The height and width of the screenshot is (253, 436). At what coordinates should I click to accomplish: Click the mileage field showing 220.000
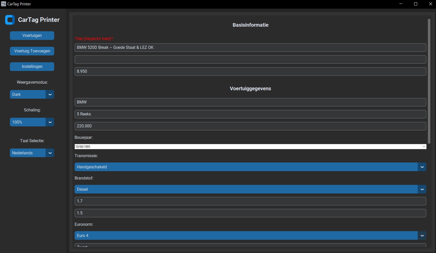250,126
